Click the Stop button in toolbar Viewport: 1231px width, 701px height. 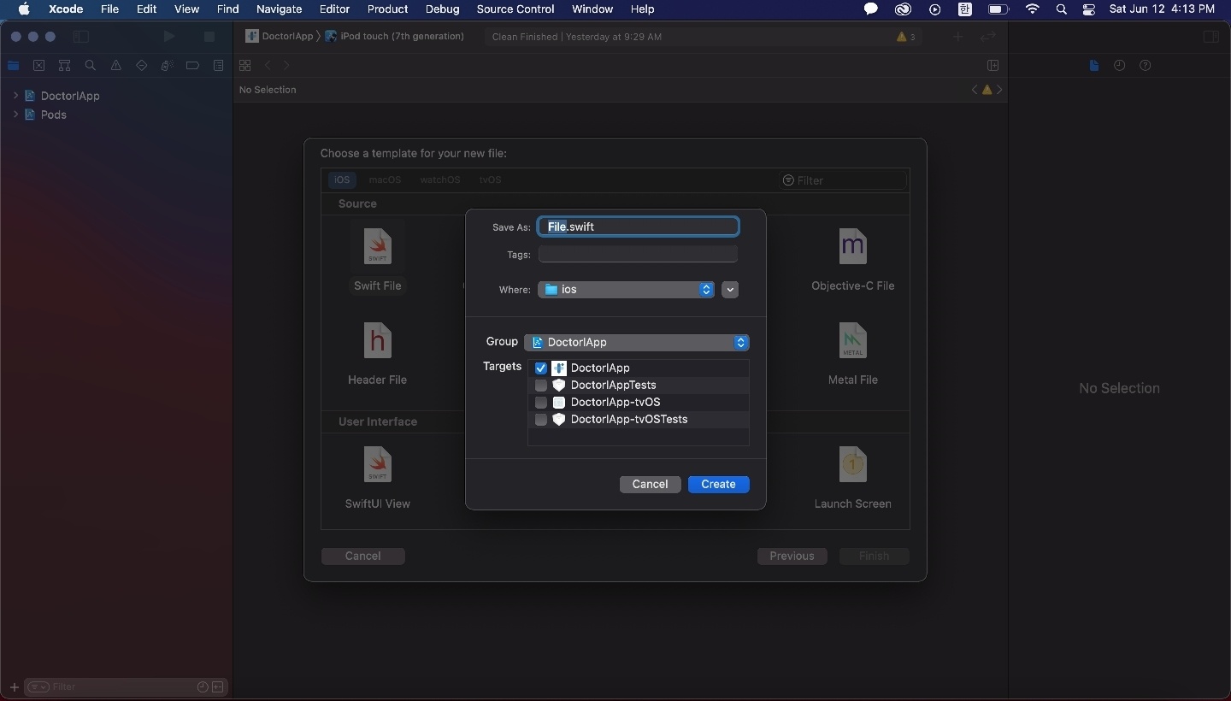[209, 37]
